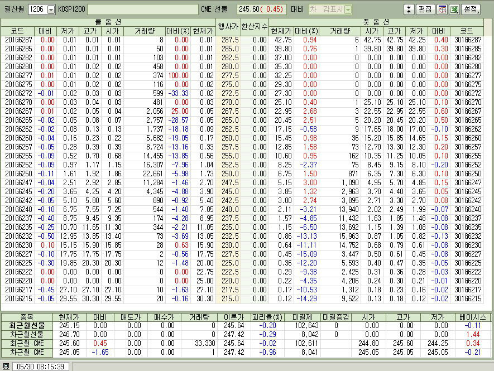The image size is (494, 371).
Task: Open 설정 settings button
Action: pos(471,9)
